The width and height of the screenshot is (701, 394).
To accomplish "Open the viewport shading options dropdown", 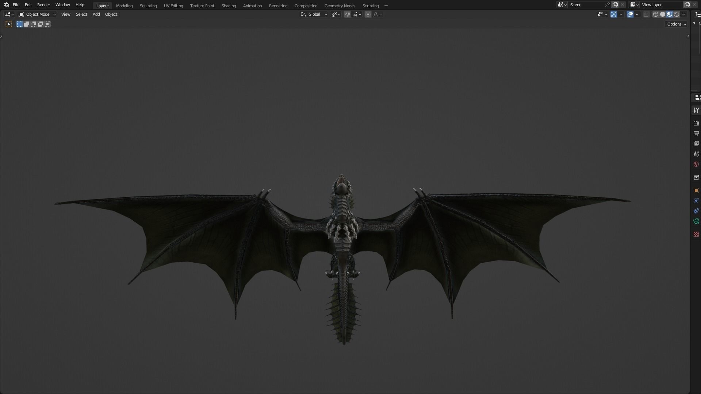I will [x=683, y=14].
